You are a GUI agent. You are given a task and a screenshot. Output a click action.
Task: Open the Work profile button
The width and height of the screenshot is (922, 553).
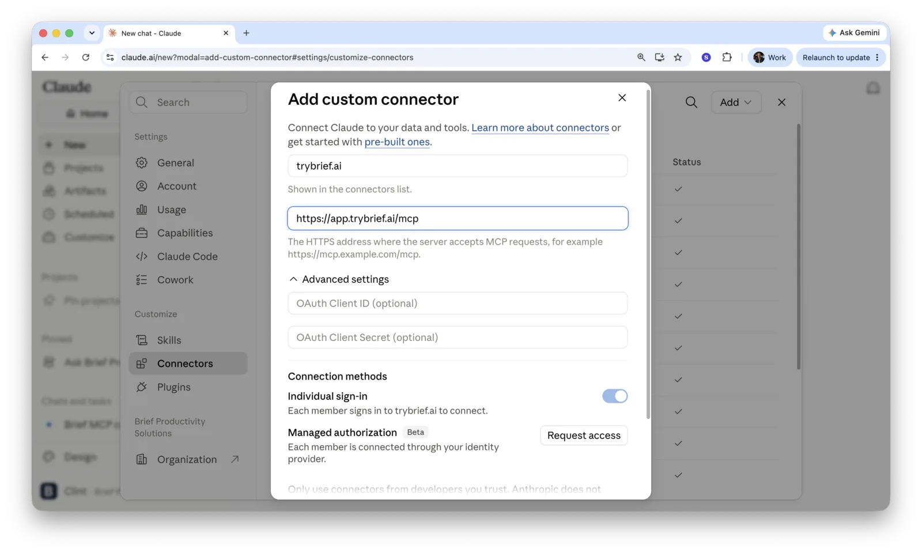[x=770, y=57]
